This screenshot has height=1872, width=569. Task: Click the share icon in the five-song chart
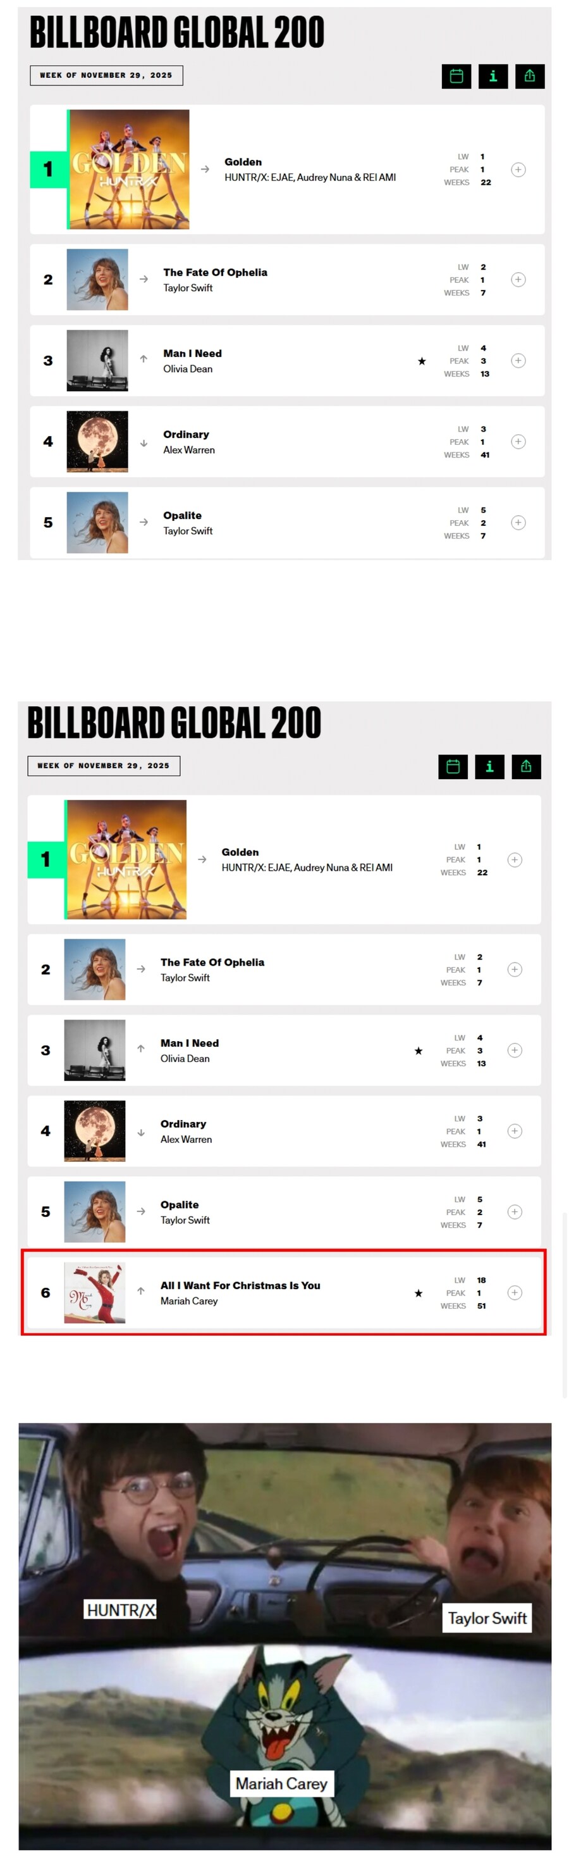[x=530, y=77]
